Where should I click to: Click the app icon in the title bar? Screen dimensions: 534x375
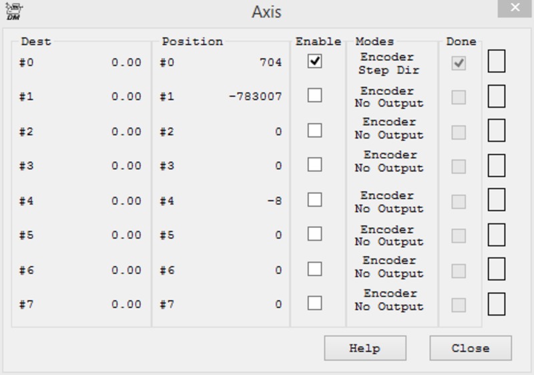13,11
